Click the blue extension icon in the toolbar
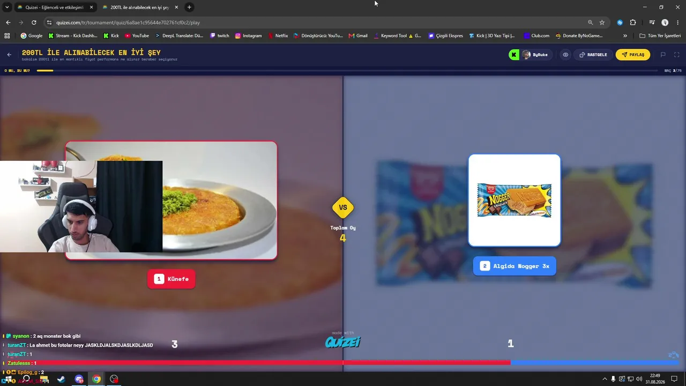Screen dimensions: 686x386 620,23
